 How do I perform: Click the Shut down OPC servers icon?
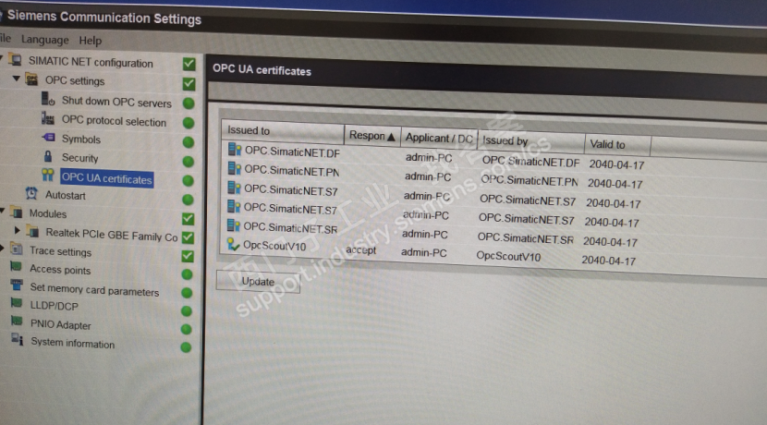pyautogui.click(x=48, y=99)
